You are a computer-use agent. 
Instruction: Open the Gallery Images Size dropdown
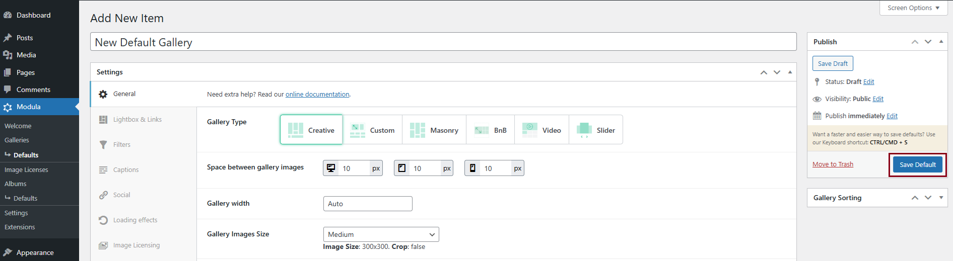click(381, 234)
